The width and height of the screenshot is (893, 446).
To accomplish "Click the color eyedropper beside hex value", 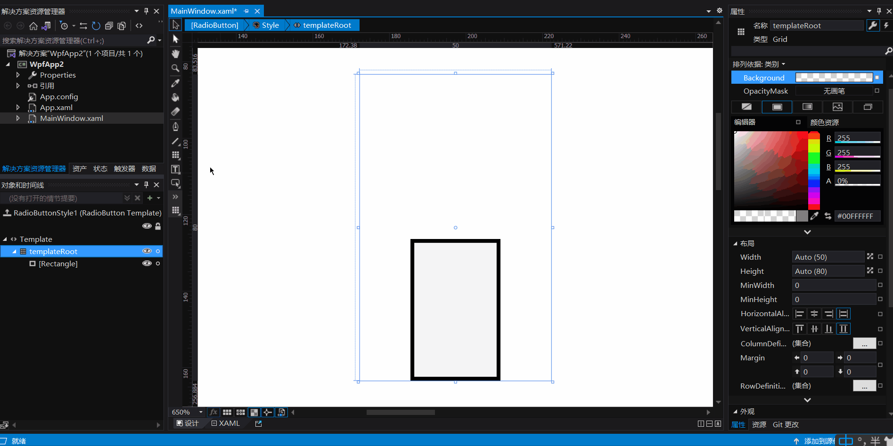I will pyautogui.click(x=814, y=216).
